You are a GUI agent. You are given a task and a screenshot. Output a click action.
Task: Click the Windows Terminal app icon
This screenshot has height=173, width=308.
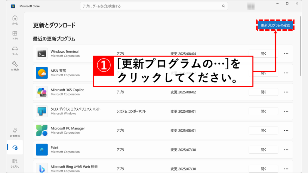(42, 53)
